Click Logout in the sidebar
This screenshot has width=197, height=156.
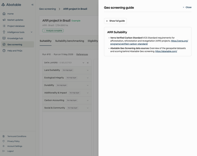click(x=10, y=151)
